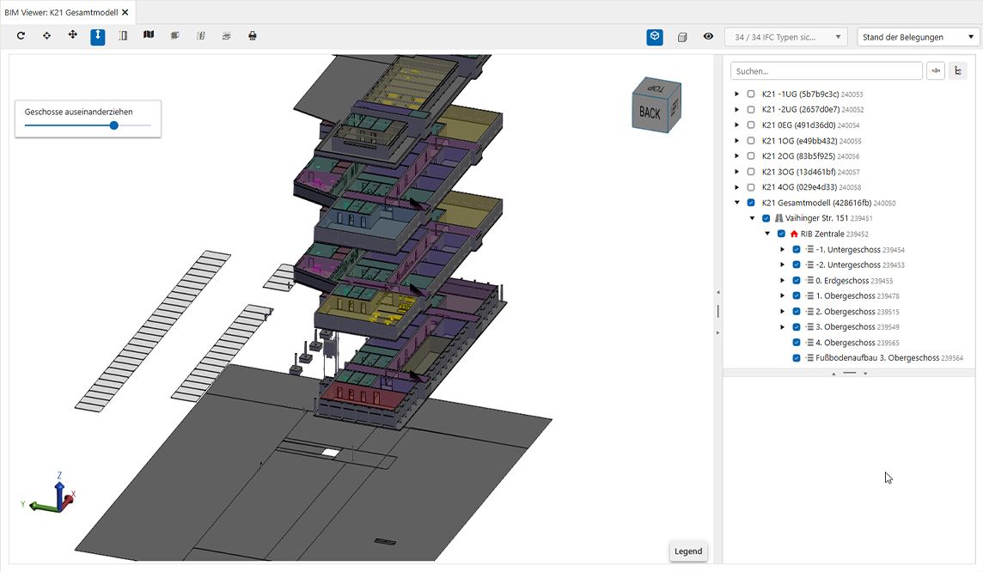Click the Legend button
The height and width of the screenshot is (572, 983).
(x=687, y=551)
